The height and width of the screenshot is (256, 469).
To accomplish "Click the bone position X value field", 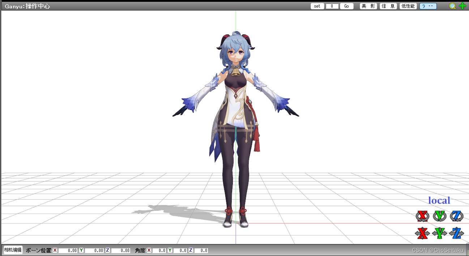I will click(68, 250).
